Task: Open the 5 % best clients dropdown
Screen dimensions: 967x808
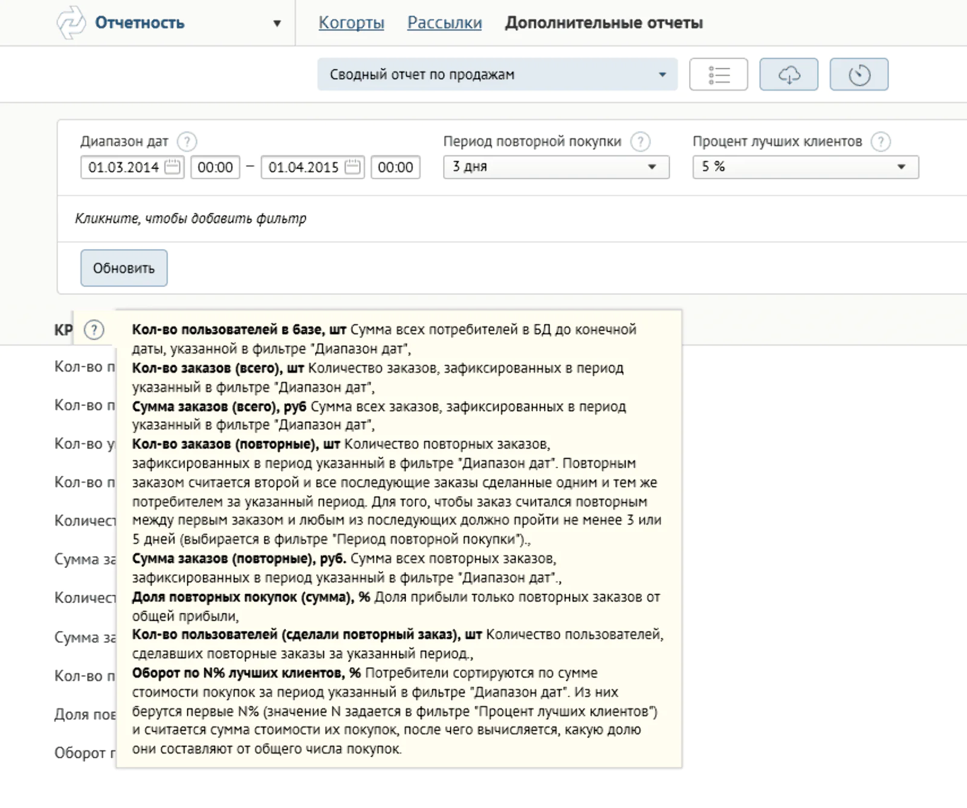Action: [805, 167]
